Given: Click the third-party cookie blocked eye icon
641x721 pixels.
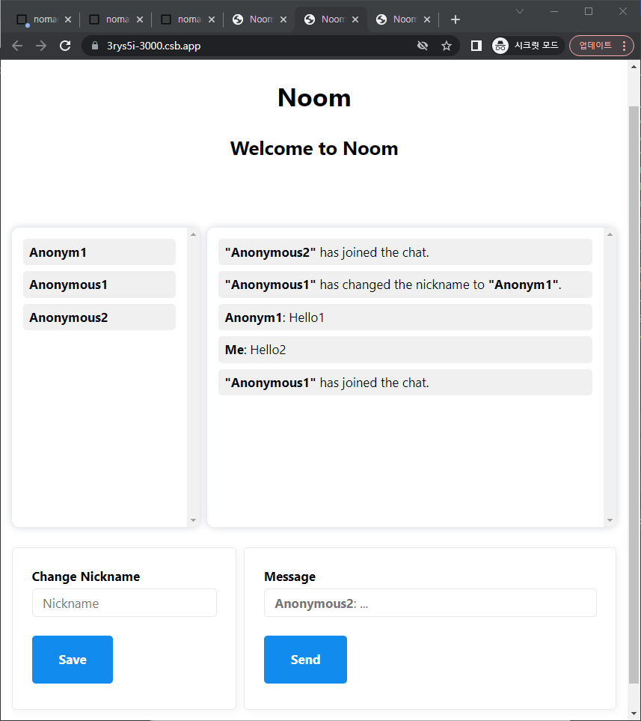Looking at the screenshot, I should point(423,46).
